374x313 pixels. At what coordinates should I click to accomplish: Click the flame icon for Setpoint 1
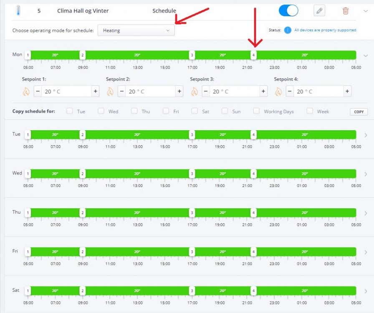coord(26,91)
